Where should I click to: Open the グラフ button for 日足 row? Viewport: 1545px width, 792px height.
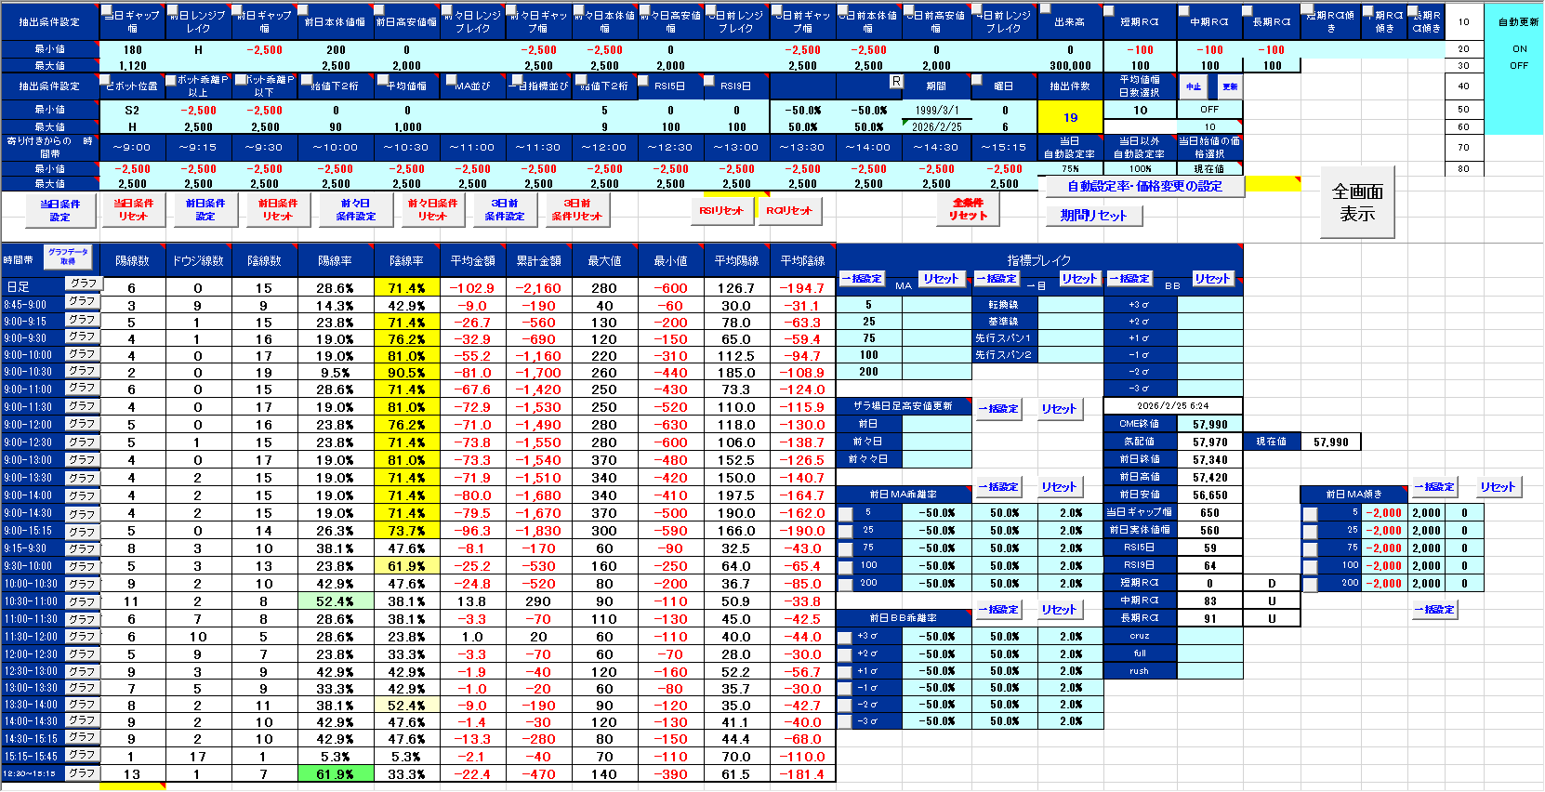click(83, 284)
